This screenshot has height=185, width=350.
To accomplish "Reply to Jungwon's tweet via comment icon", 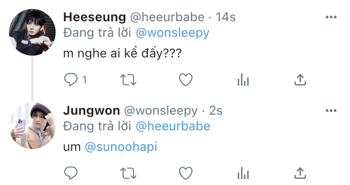I will 71,173.
